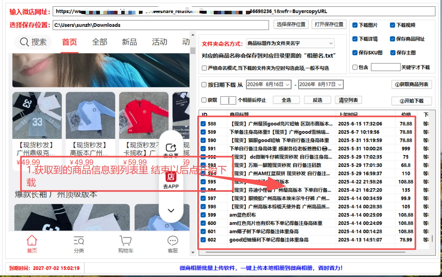Toggle the 下载视频 checkbox
The width and height of the screenshot is (442, 277).
[392, 25]
